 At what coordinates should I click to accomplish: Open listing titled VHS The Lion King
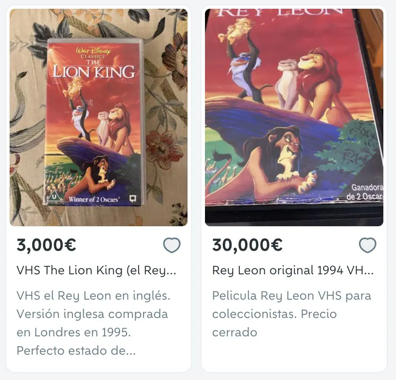[x=96, y=270]
